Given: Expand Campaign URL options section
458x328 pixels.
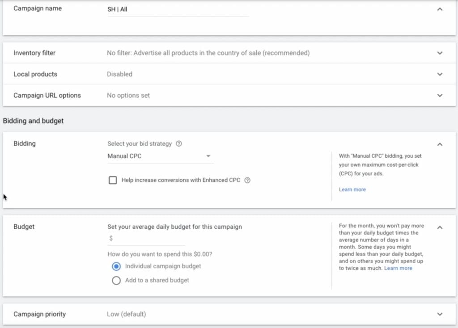Looking at the screenshot, I should point(440,96).
